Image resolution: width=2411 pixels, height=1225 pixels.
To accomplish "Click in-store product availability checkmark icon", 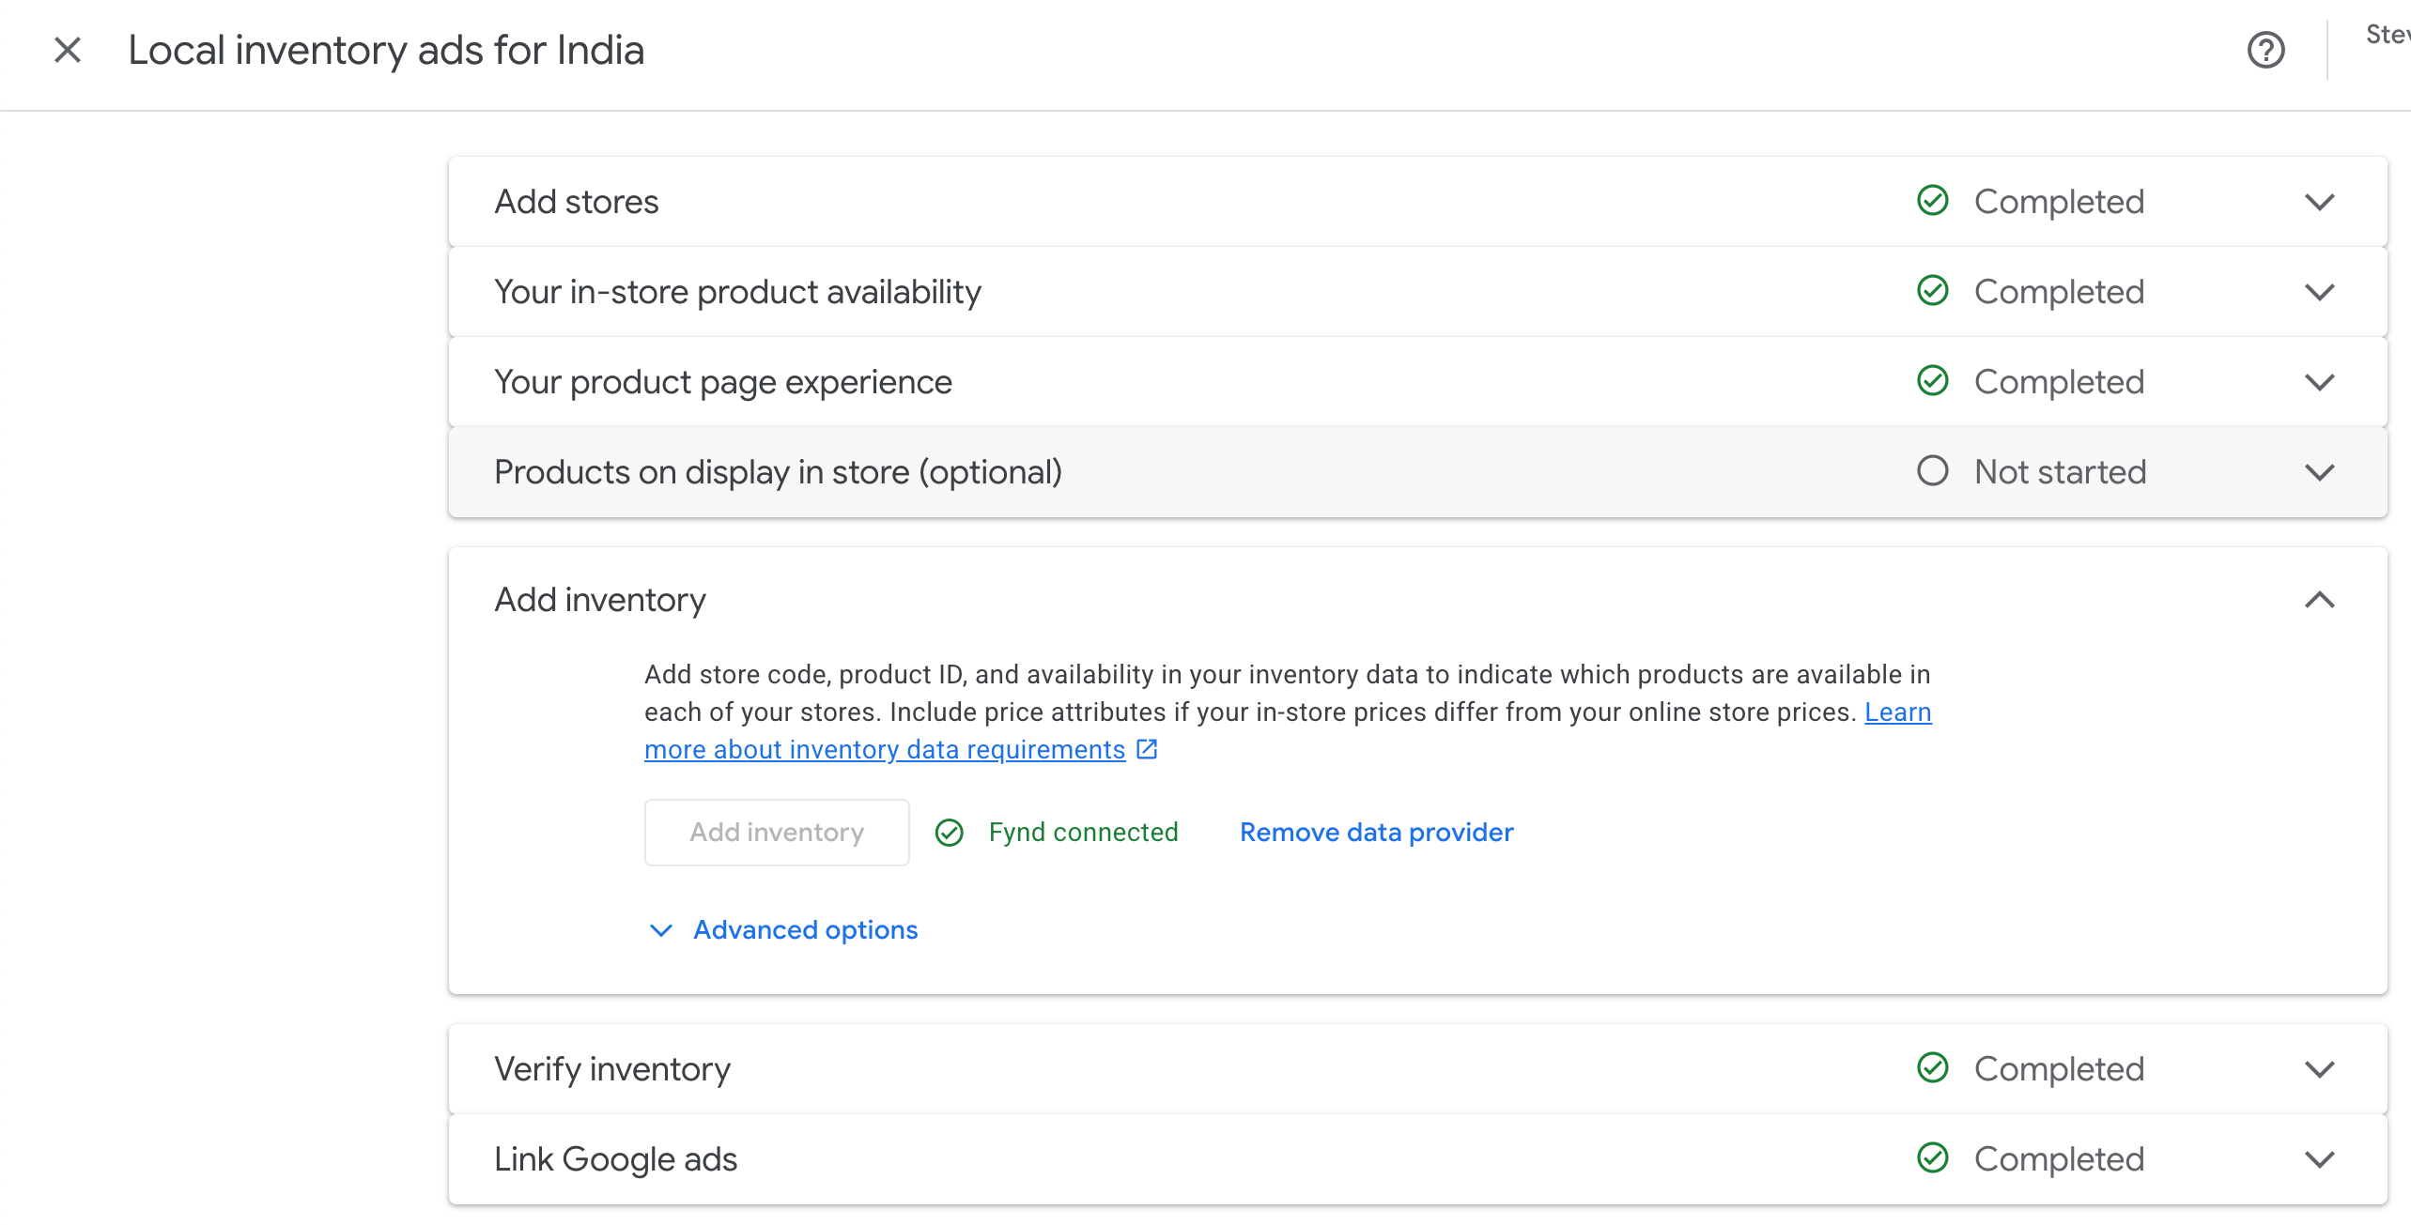I will point(1932,291).
